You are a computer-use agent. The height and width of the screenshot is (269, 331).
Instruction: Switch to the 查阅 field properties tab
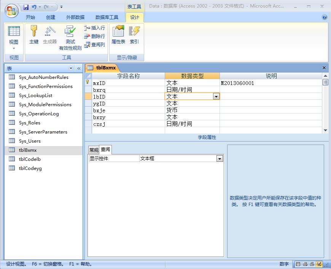[x=105, y=149]
